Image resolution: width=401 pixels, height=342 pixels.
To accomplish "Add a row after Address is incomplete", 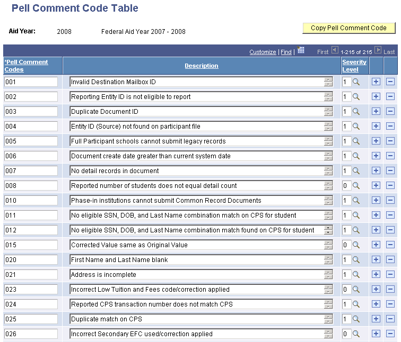I will click(x=376, y=274).
